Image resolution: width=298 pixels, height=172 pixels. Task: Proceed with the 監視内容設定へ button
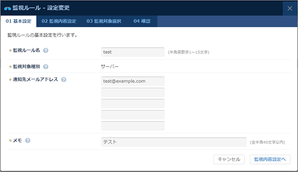tap(270, 159)
